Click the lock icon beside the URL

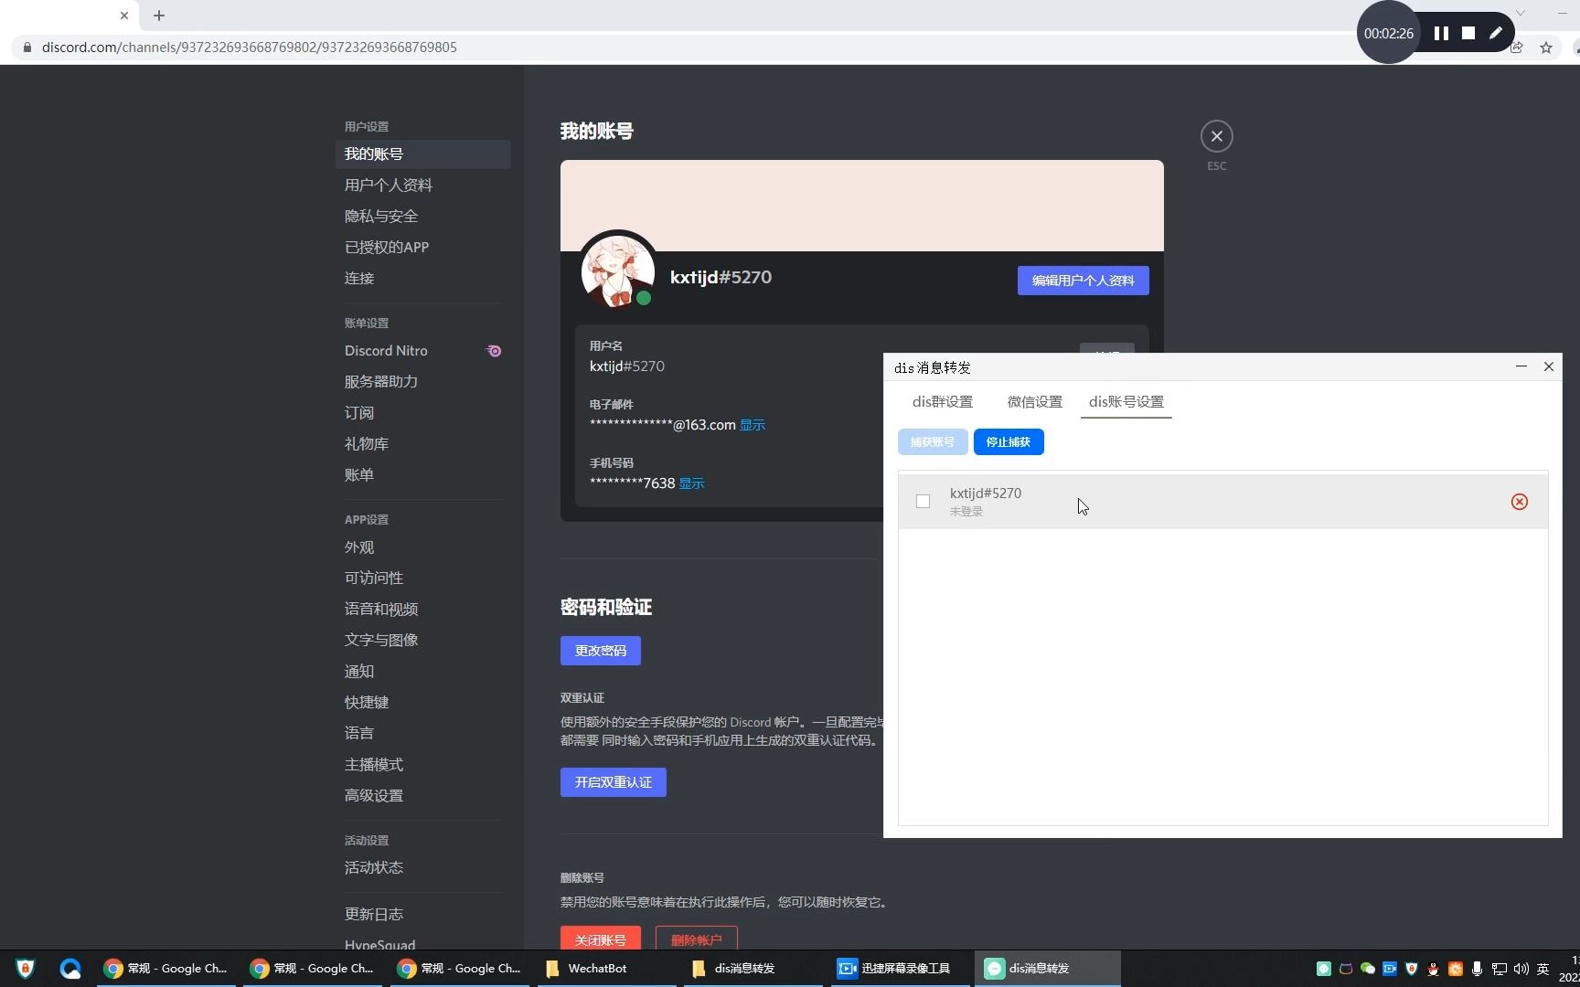pos(27,48)
